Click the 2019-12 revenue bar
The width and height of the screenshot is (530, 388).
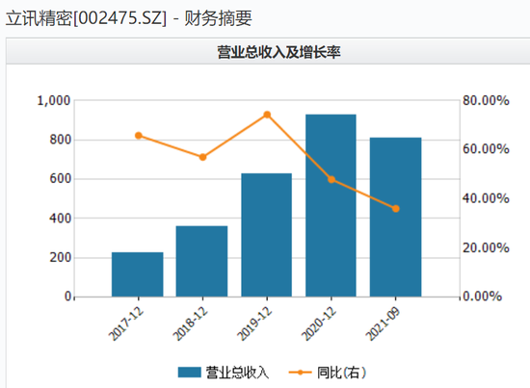266,235
